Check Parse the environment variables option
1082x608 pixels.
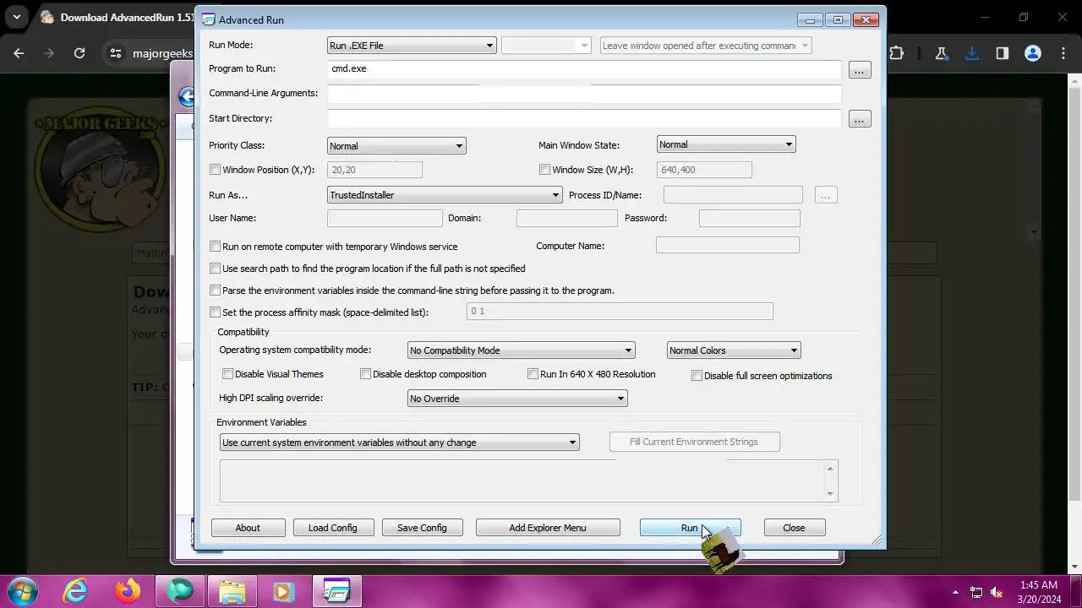pos(215,290)
